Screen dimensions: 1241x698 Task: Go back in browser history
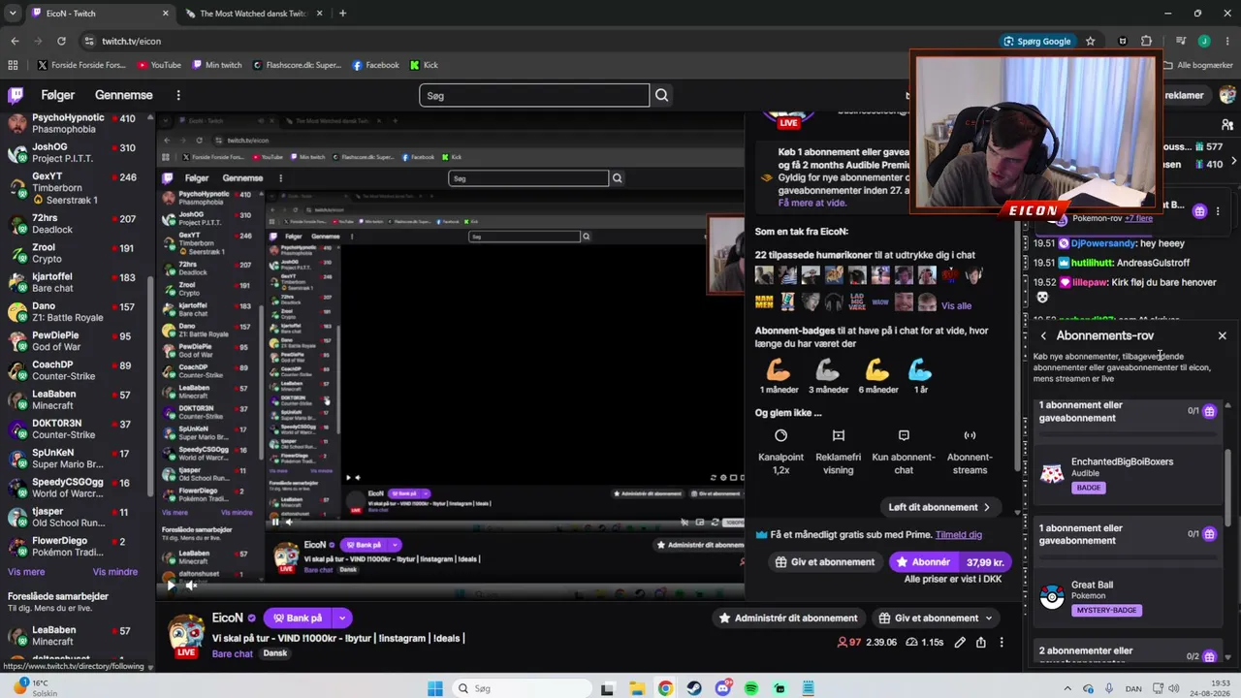coord(15,41)
